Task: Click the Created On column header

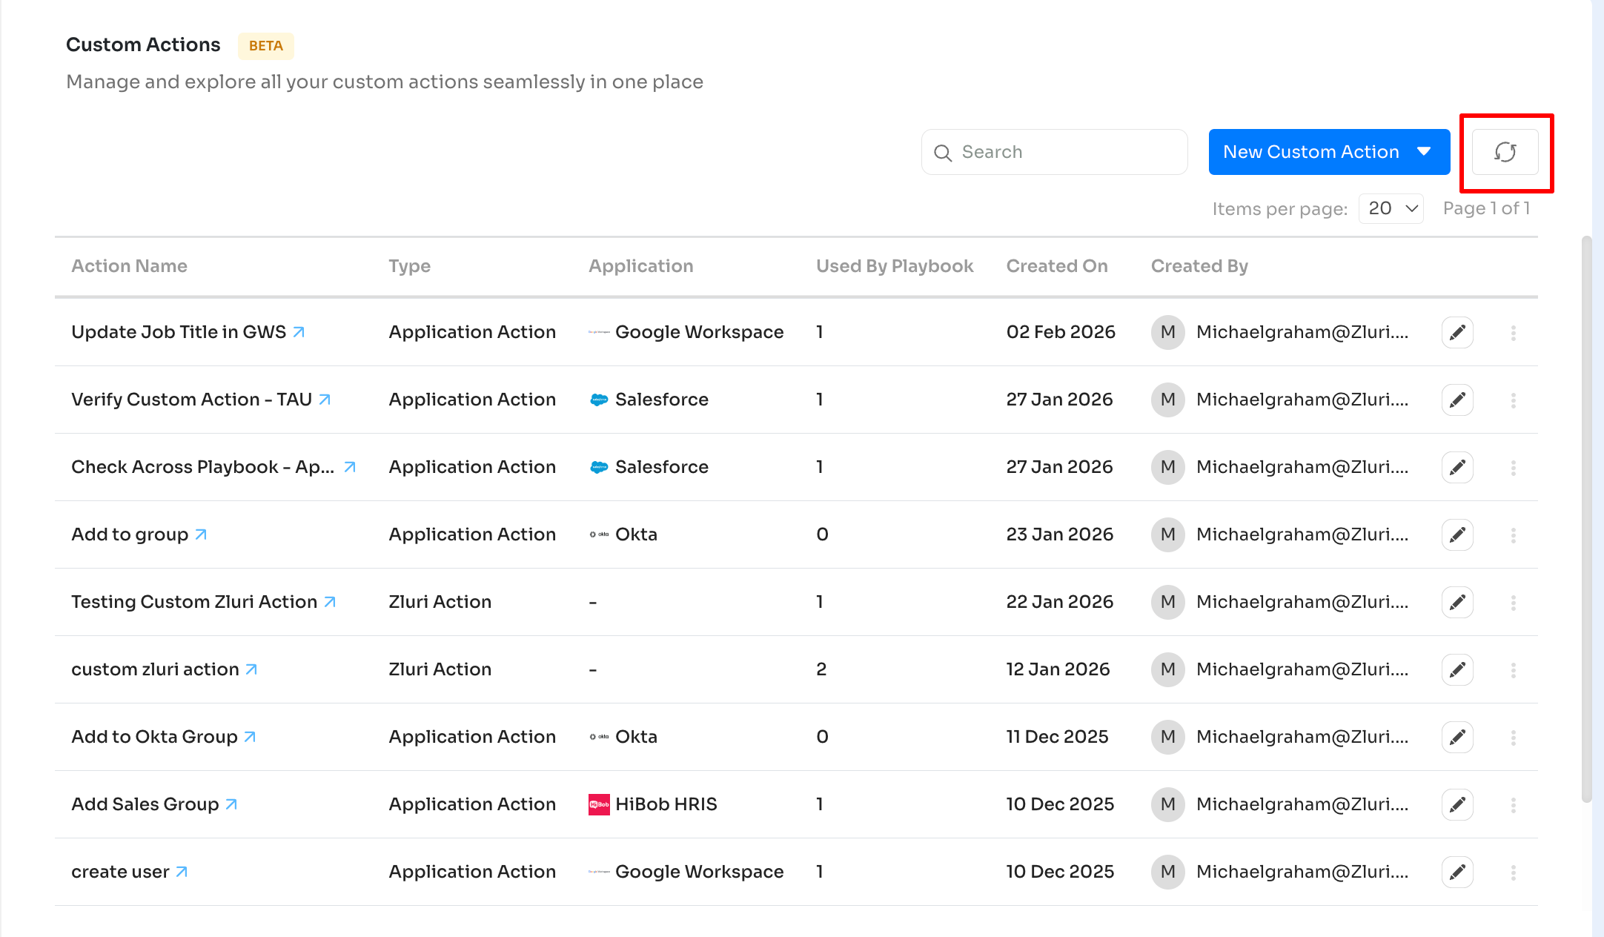Action: (1056, 266)
